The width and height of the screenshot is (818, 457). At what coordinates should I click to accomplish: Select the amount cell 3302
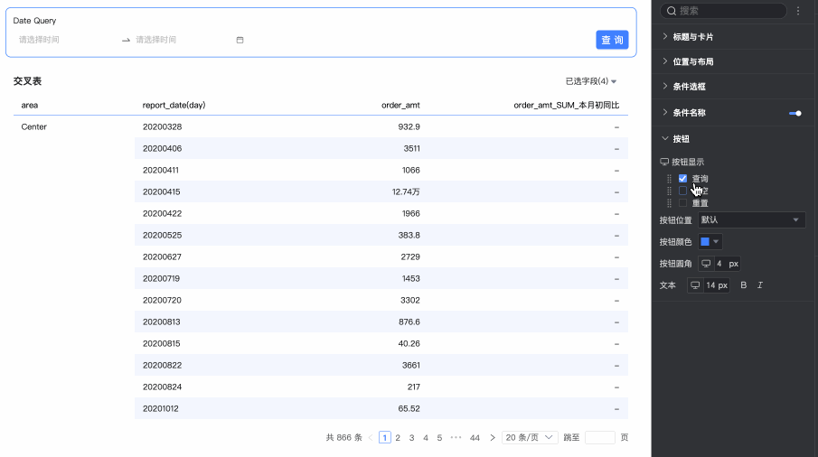[x=410, y=300]
